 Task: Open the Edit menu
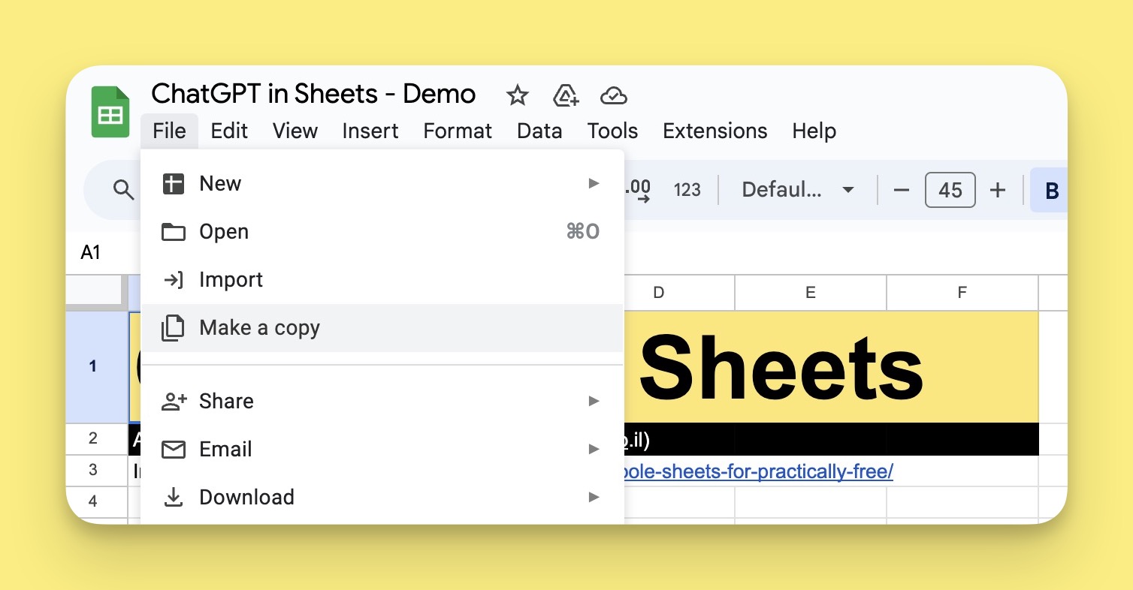(229, 131)
